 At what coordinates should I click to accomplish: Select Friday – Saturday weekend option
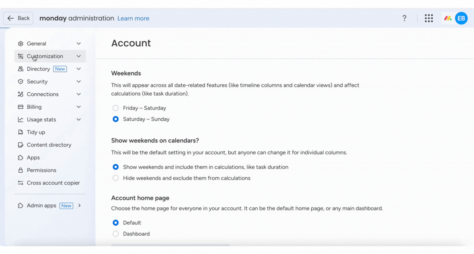coord(116,108)
